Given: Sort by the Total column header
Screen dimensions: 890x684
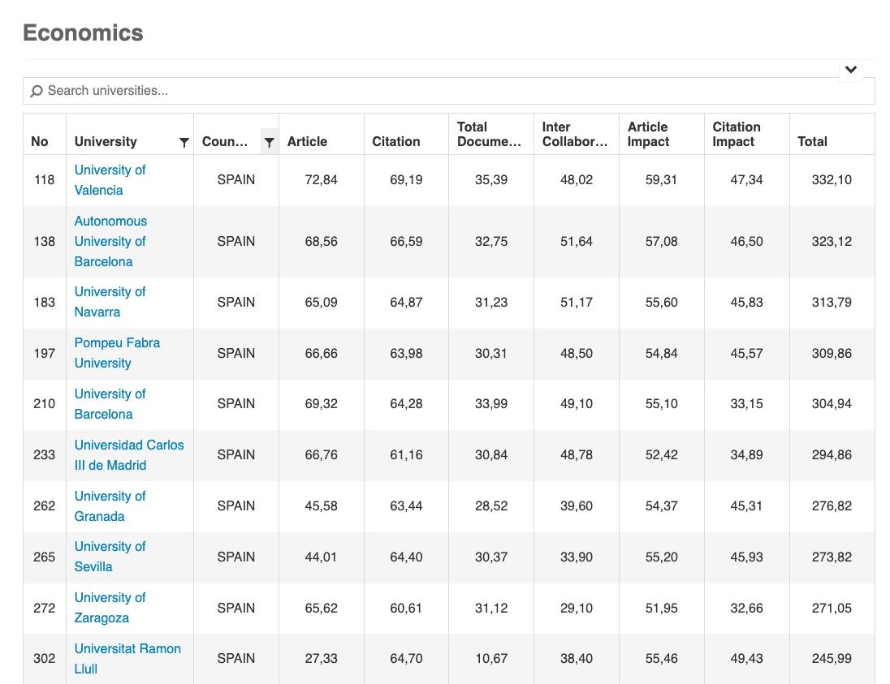Looking at the screenshot, I should point(812,141).
